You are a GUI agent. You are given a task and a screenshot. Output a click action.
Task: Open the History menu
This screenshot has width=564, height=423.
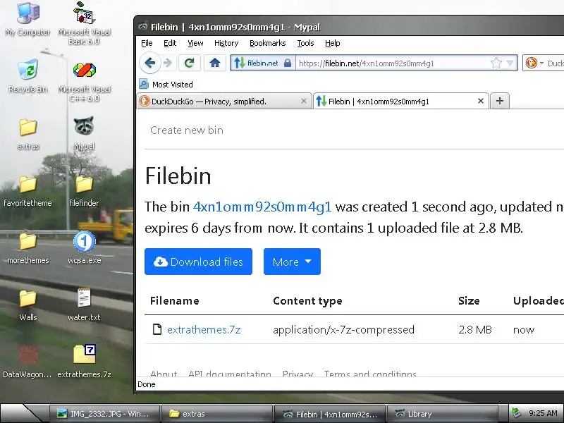(x=226, y=43)
